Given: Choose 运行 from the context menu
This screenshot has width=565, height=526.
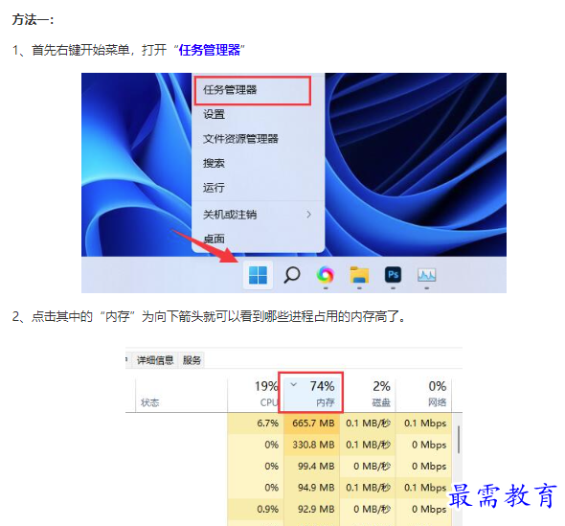Looking at the screenshot, I should (214, 188).
